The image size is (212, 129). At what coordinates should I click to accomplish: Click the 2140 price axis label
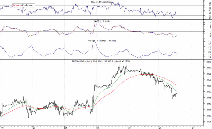pos(209,104)
